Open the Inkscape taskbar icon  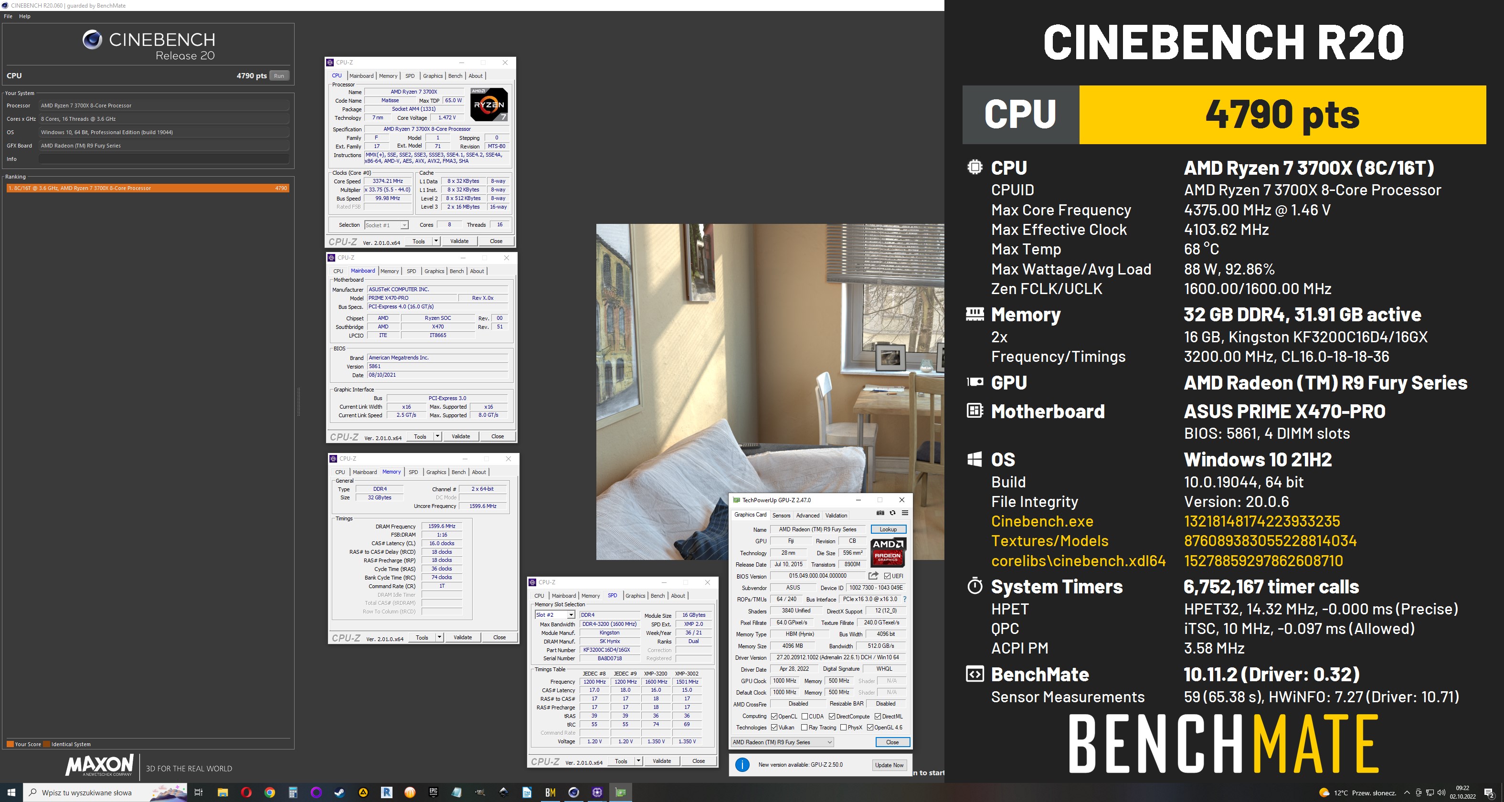point(503,792)
